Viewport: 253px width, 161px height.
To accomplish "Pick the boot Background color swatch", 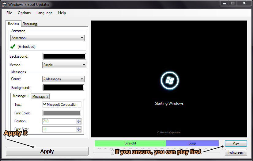I will point(64,56).
